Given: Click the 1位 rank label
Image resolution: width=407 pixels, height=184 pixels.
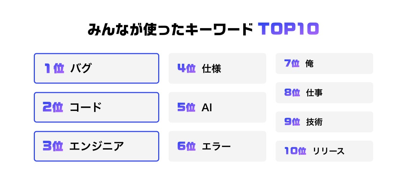Looking at the screenshot, I should point(54,69).
